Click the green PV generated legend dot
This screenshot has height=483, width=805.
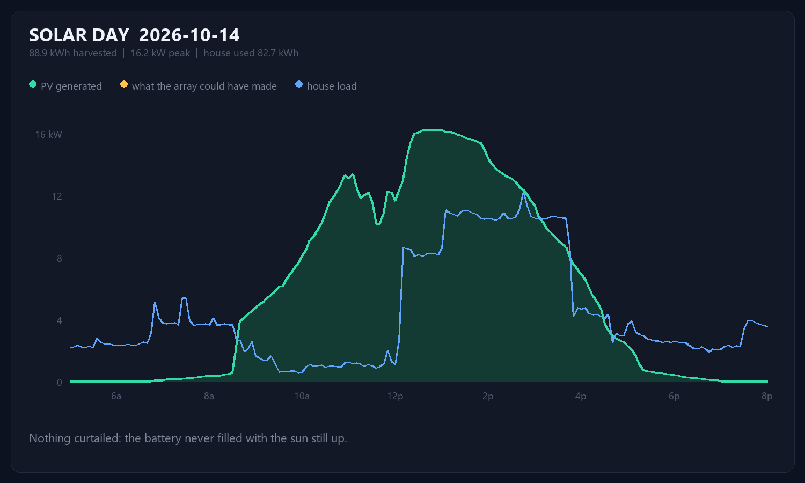coord(33,85)
